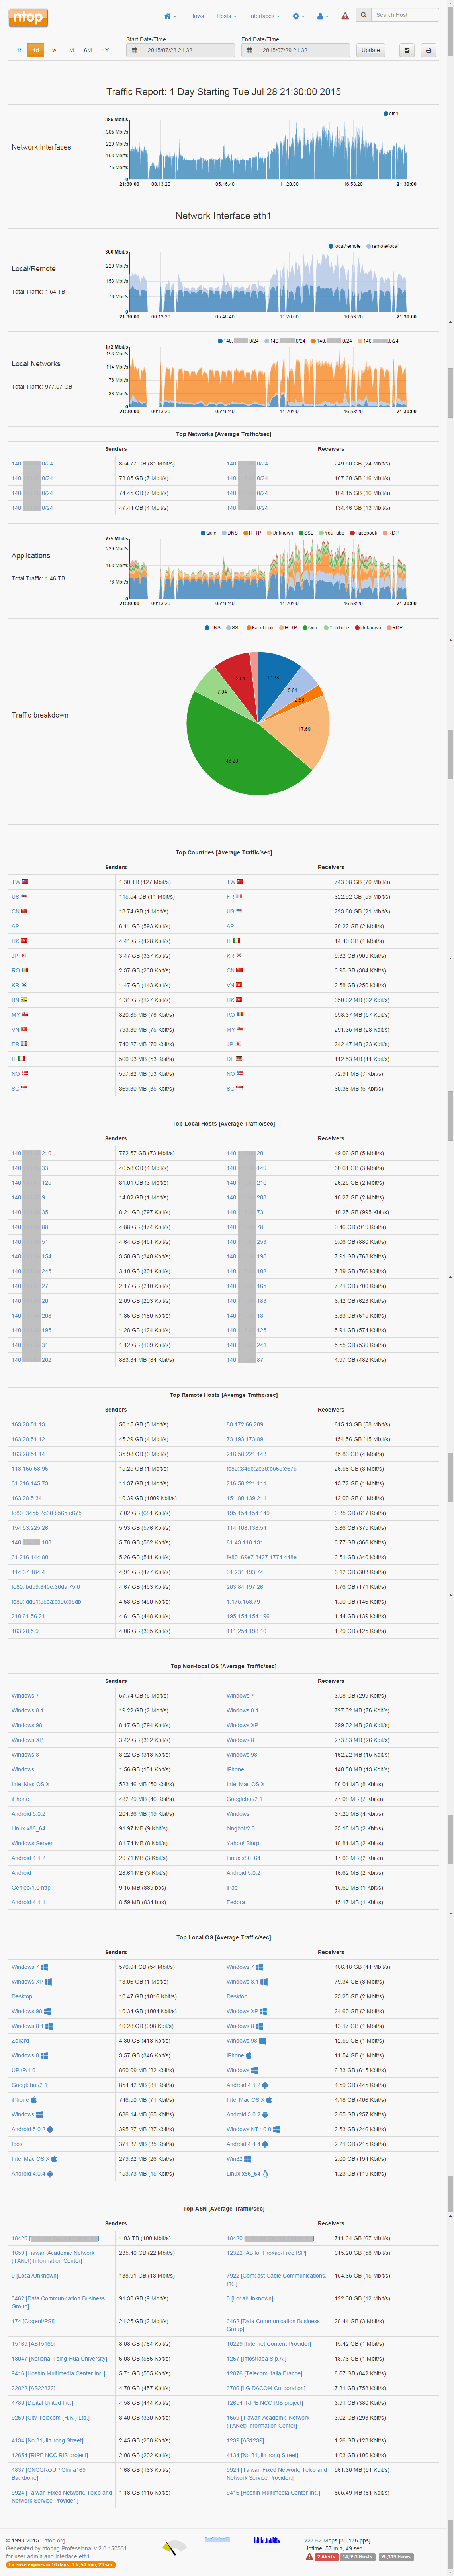Toggle DNS in Traffic breakdown legend

point(213,628)
